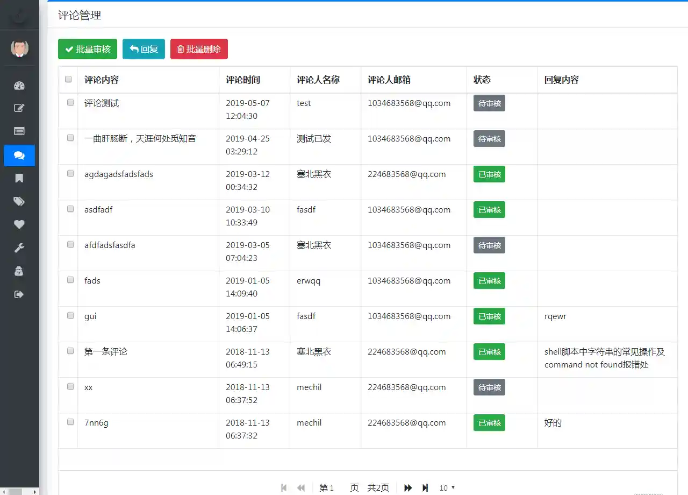Open the article list panel icon
This screenshot has width=688, height=495.
pyautogui.click(x=19, y=131)
